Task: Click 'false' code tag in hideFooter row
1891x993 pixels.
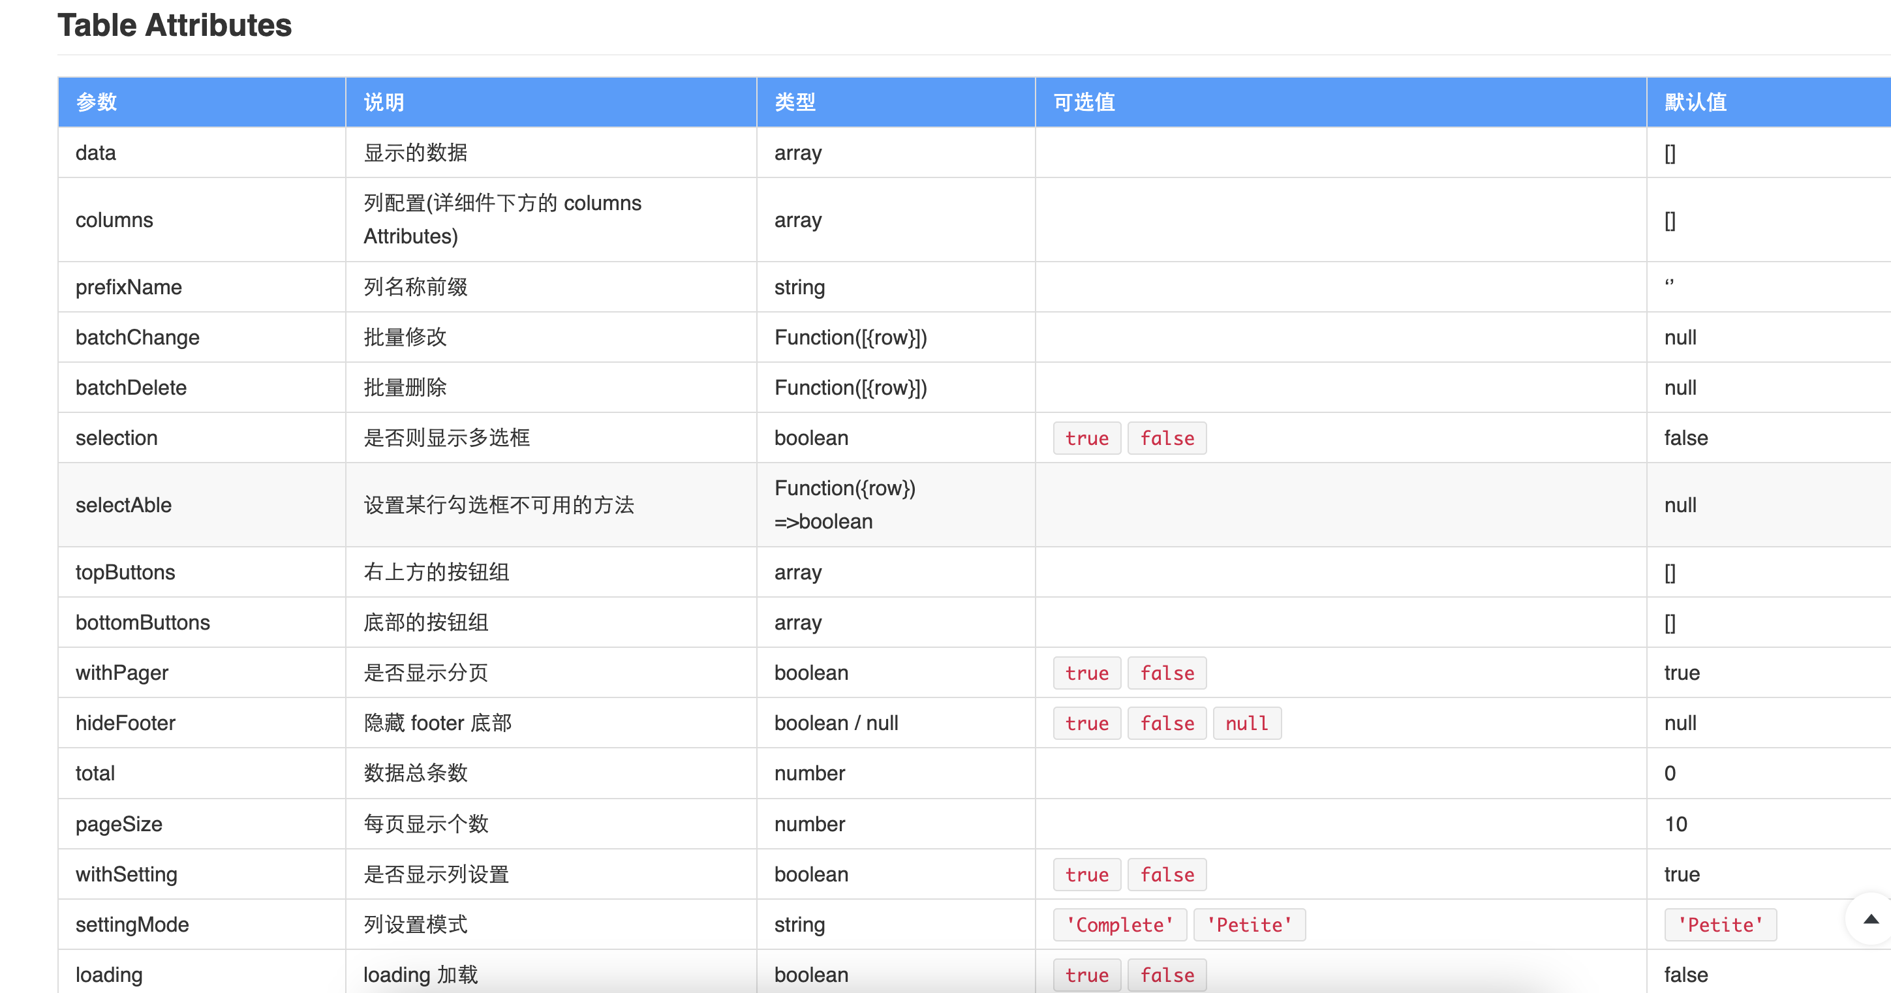Action: pyautogui.click(x=1167, y=723)
